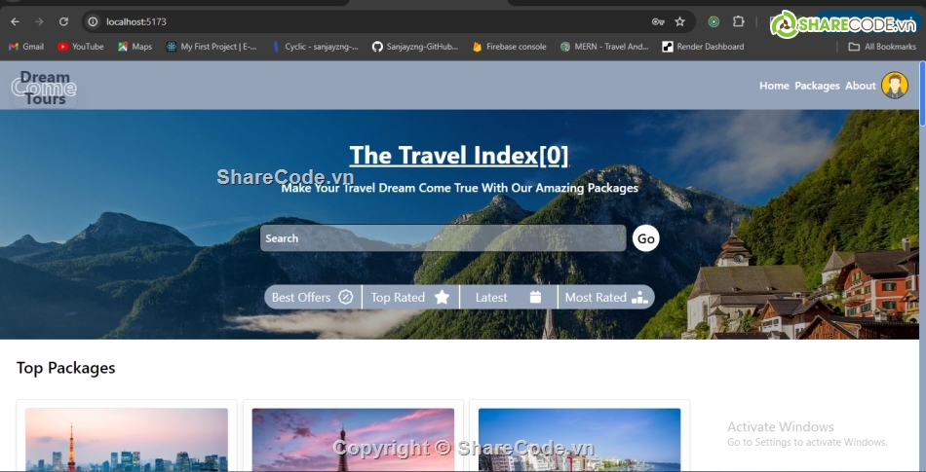Open the user profile avatar
926x472 pixels.
[895, 86]
